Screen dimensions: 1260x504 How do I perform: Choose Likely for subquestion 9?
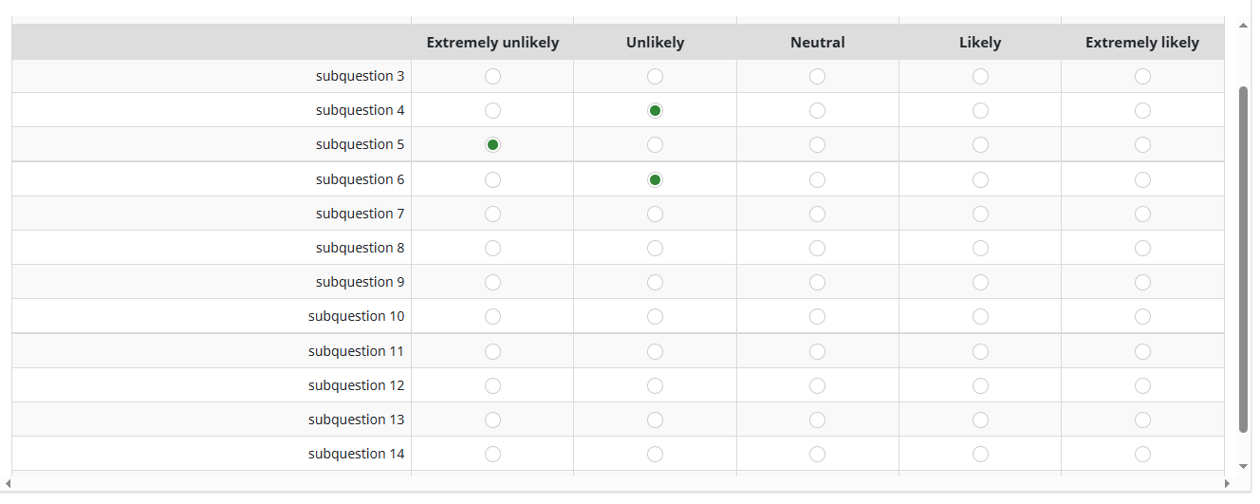pyautogui.click(x=980, y=283)
